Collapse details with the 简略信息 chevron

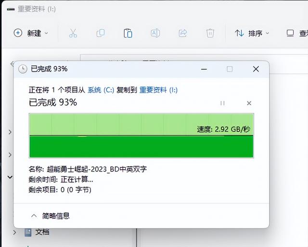coord(34,216)
